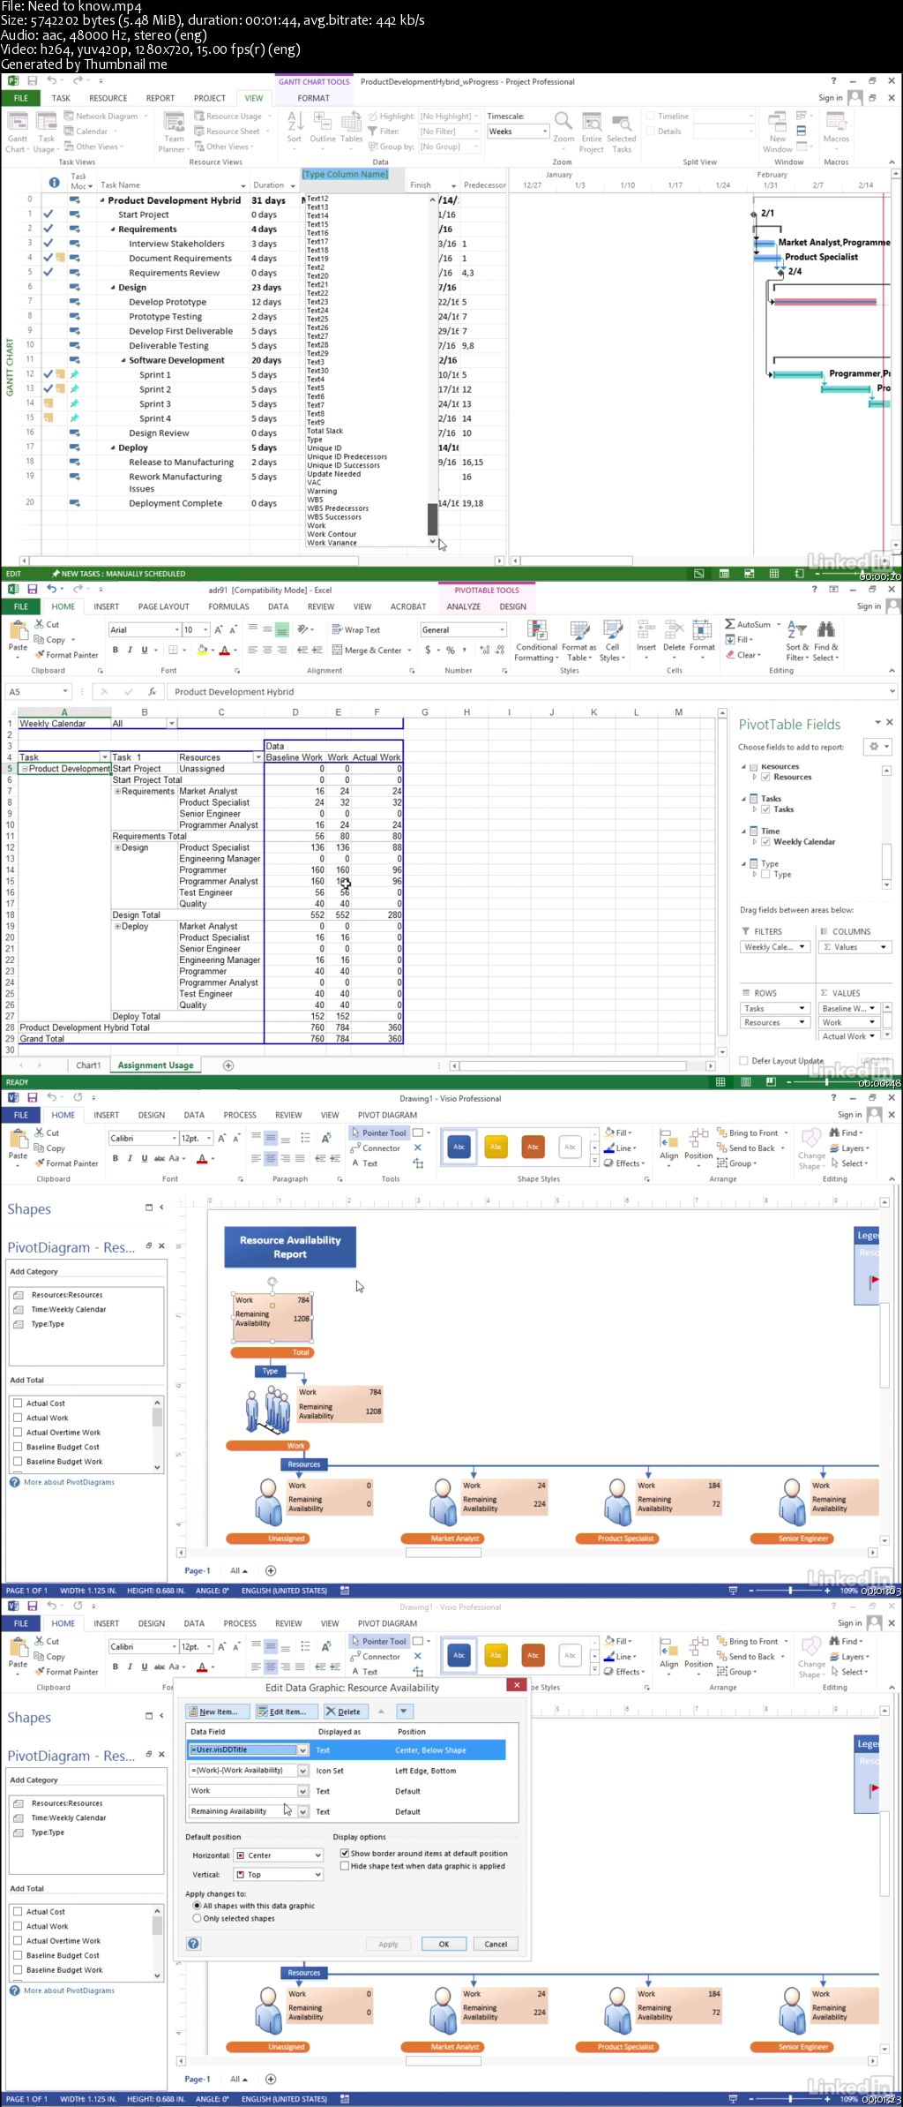Image resolution: width=903 pixels, height=2107 pixels.
Task: Click Format as Table in Excel
Action: [578, 641]
